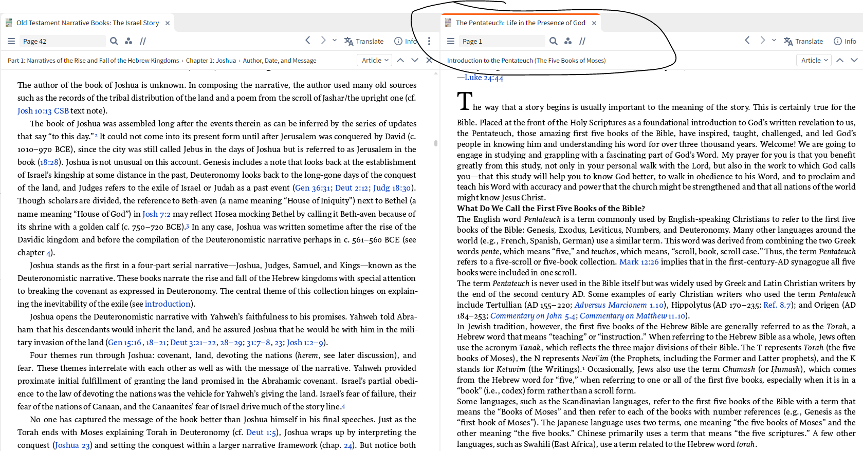Expand the Article dropdown in the Joshua panel
The height and width of the screenshot is (451, 863).
tap(374, 60)
